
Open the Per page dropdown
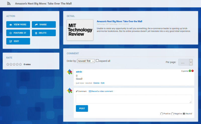tap(185, 62)
